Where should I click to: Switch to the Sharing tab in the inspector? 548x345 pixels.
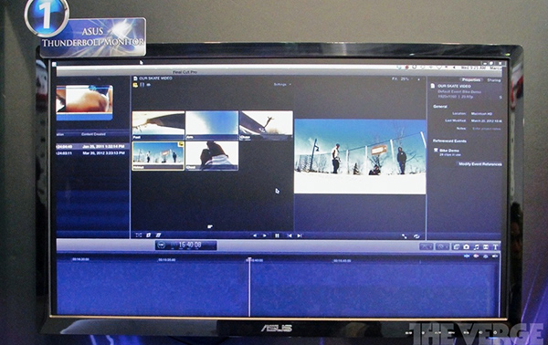click(x=494, y=80)
